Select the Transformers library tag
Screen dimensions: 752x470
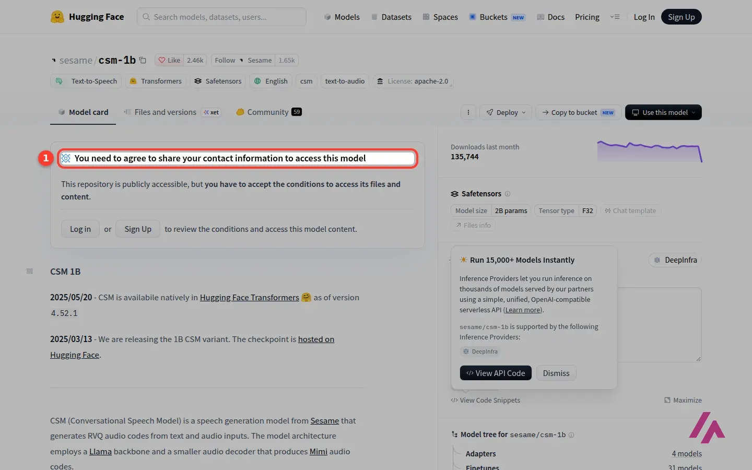[x=155, y=81]
